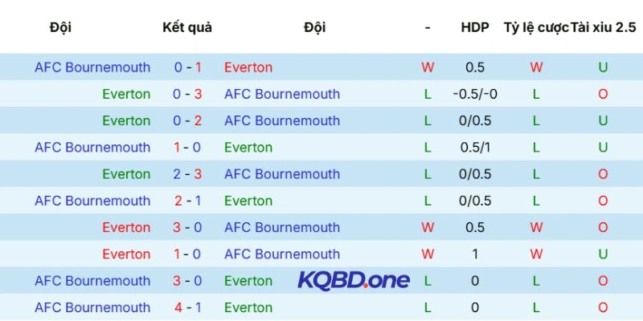
Task: Click AFC Bournemouth in the 4 - 1 row
Action: [x=92, y=307]
